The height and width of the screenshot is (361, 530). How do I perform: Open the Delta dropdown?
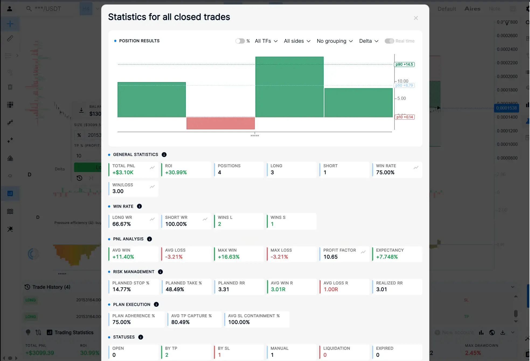[369, 41]
